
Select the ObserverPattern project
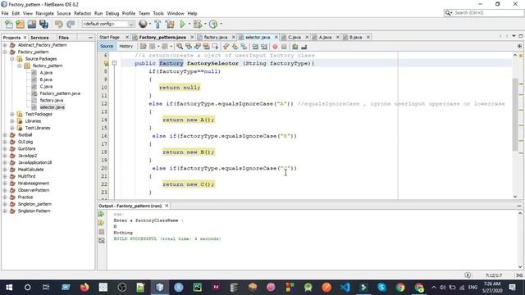tap(34, 190)
